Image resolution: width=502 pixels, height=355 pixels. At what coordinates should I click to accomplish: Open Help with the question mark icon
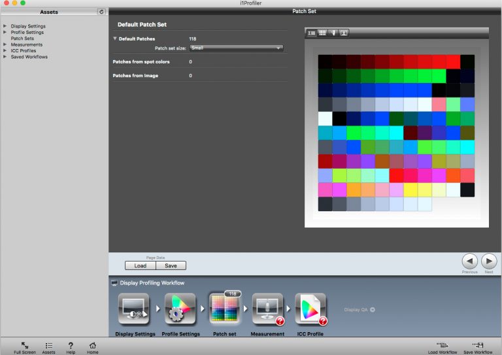(71, 345)
